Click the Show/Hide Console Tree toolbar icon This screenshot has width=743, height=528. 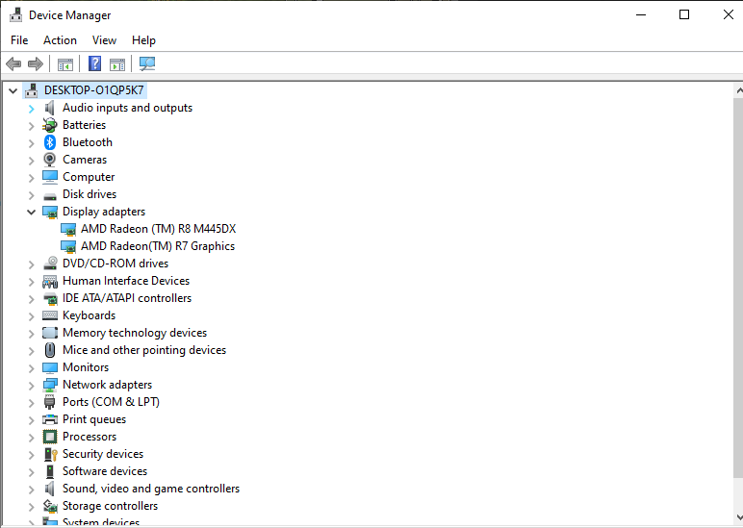64,63
